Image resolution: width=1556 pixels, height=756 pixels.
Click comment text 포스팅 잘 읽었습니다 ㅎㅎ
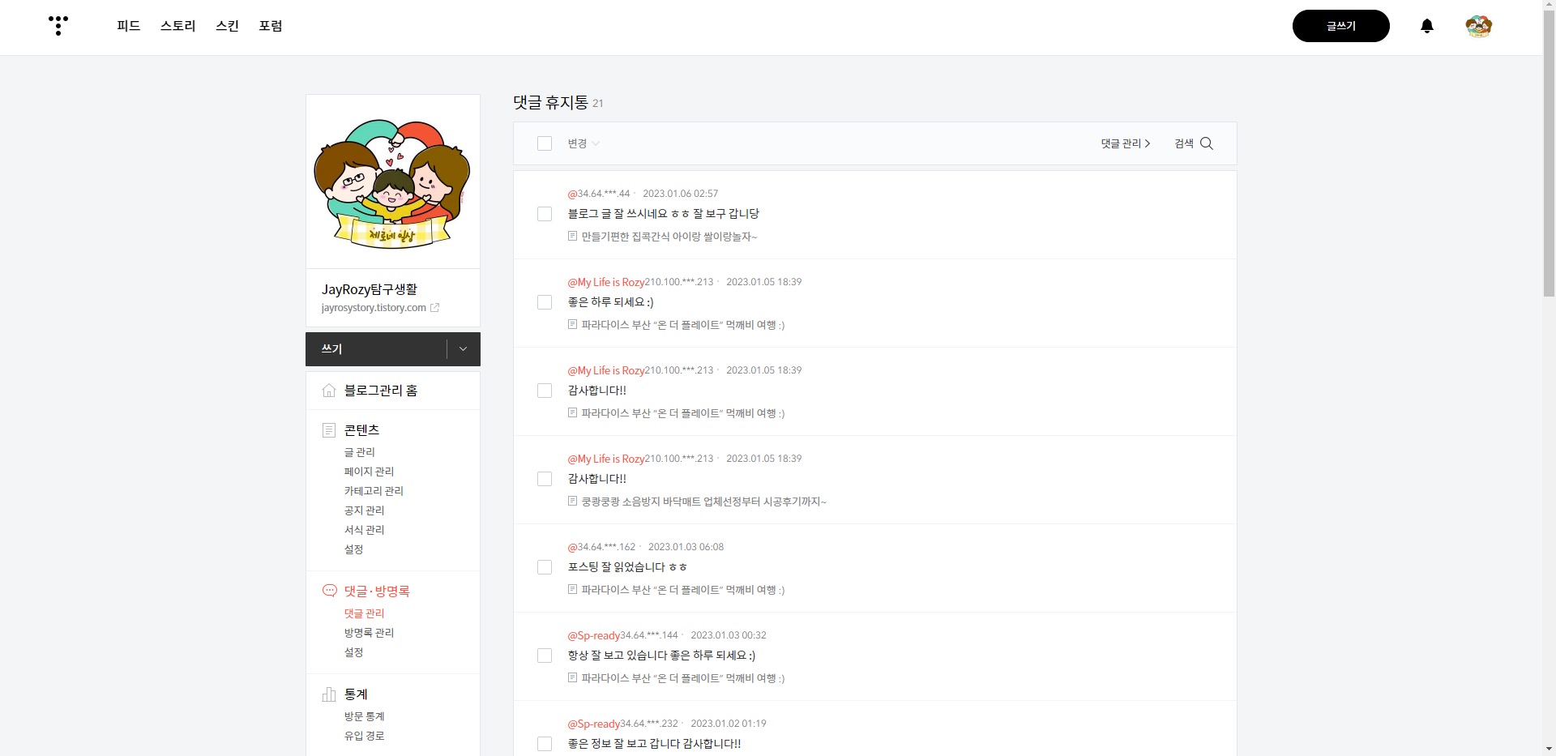click(628, 567)
